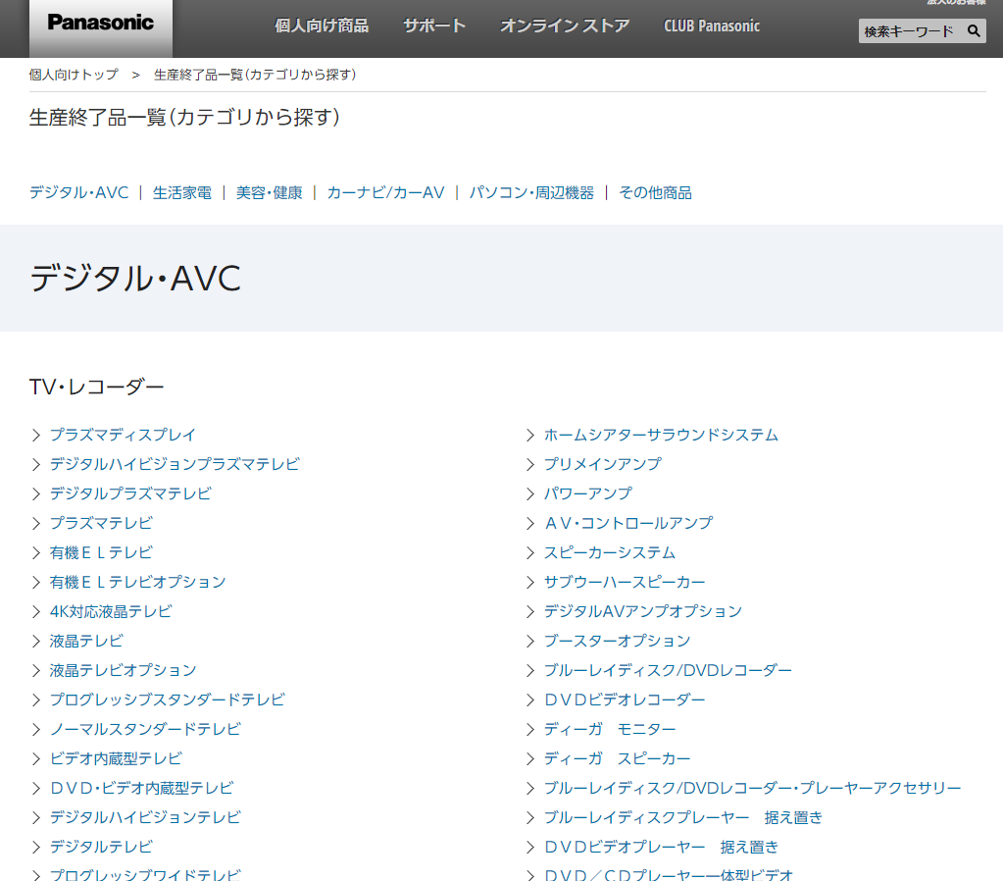The width and height of the screenshot is (1003, 881).
Task: Click the Panasonic logo
Action: pyautogui.click(x=101, y=24)
